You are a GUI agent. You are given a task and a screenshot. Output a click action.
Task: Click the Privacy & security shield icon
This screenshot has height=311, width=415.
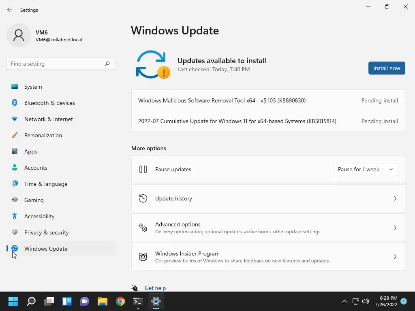point(15,232)
